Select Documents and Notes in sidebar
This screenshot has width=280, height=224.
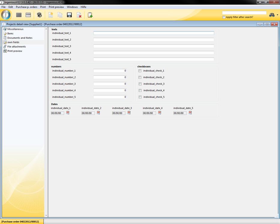pyautogui.click(x=20, y=38)
